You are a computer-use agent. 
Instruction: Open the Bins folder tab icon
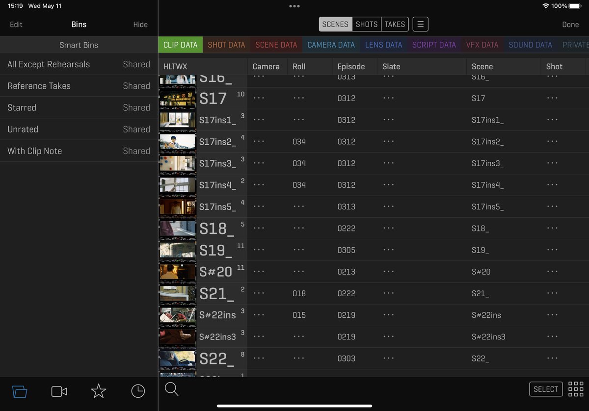pyautogui.click(x=20, y=391)
